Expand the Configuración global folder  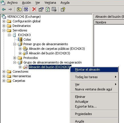point(4,21)
